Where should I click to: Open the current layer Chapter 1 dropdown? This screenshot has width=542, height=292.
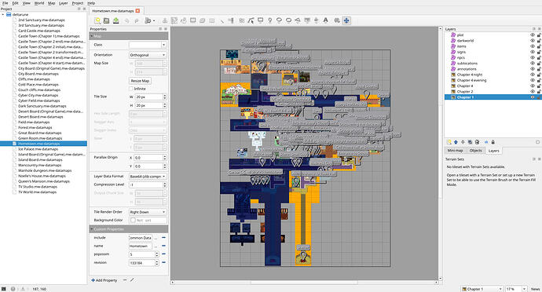coord(482,289)
